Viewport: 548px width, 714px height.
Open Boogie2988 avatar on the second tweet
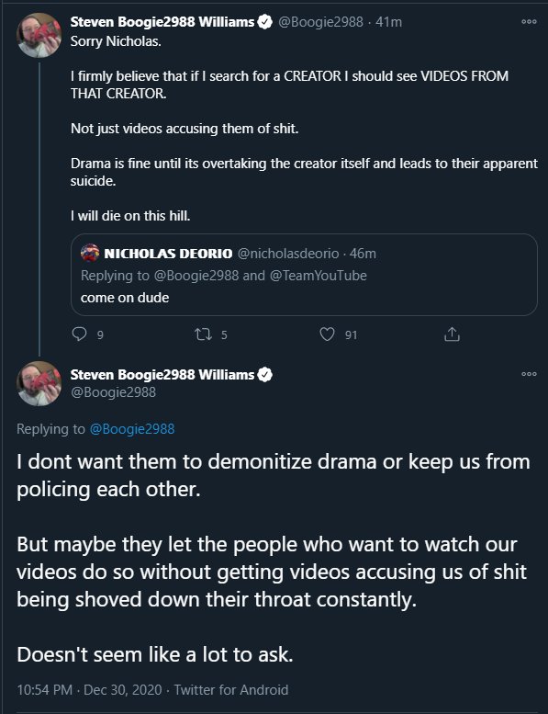pyautogui.click(x=39, y=383)
